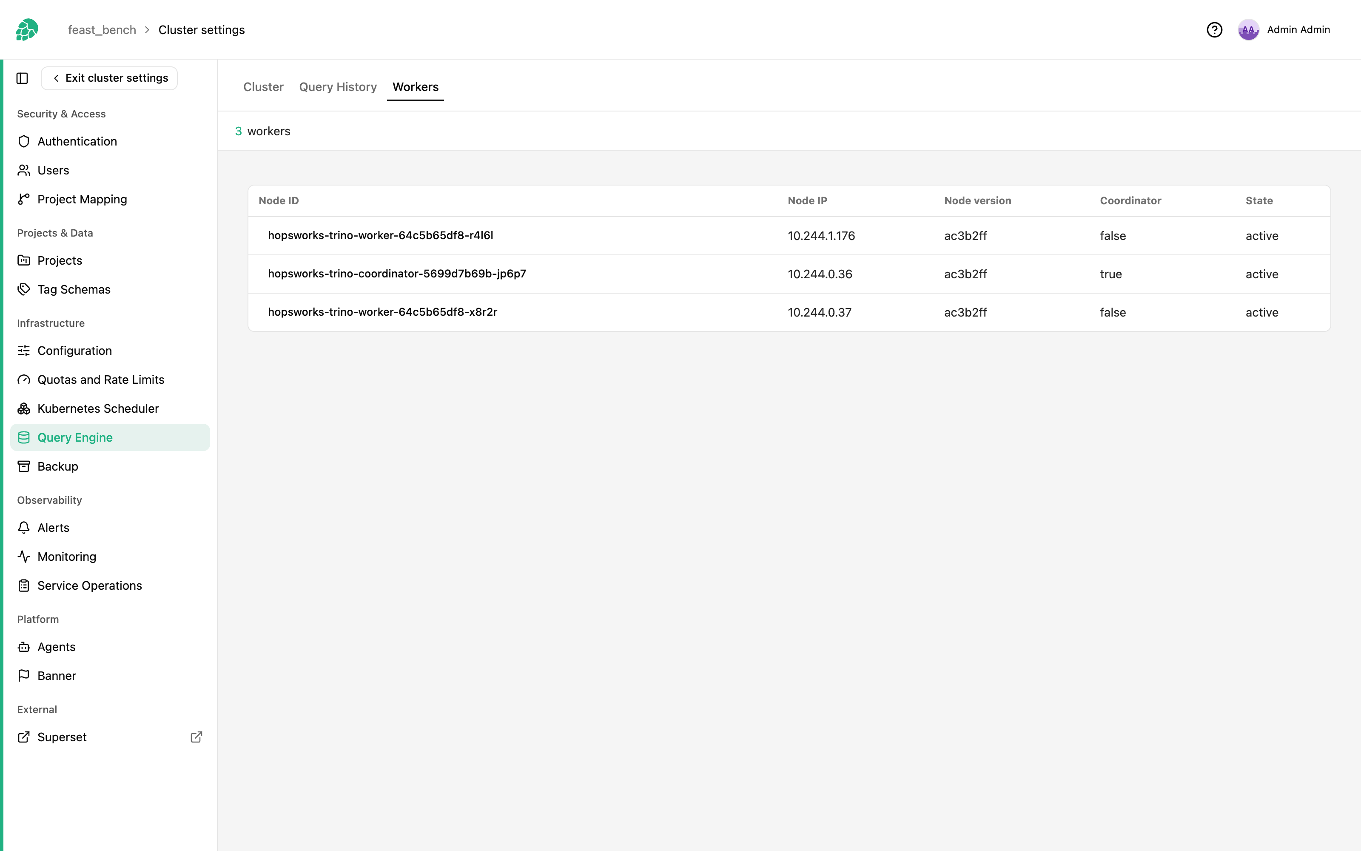Image resolution: width=1361 pixels, height=851 pixels.
Task: Toggle the sidebar collapse icon
Action: [23, 78]
